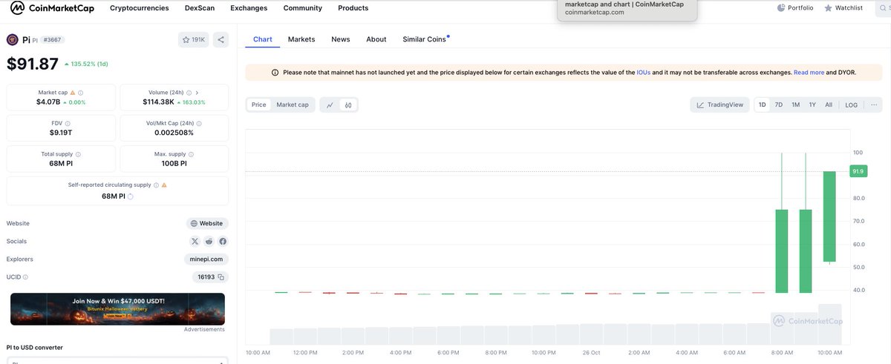891x364 pixels.
Task: Set chart range to 1D
Action: coord(762,105)
